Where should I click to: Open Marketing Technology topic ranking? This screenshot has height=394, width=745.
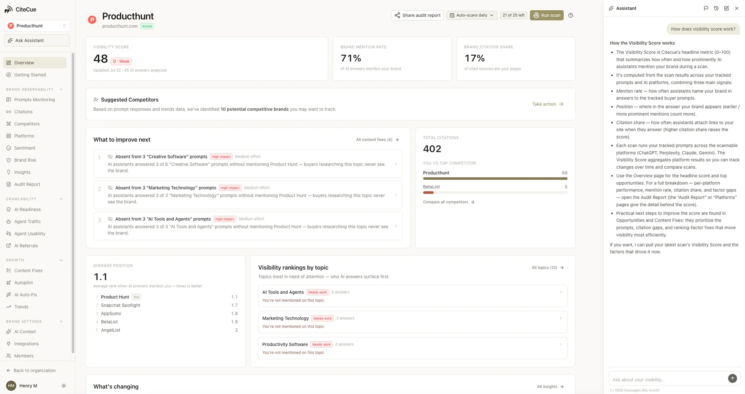tap(413, 322)
